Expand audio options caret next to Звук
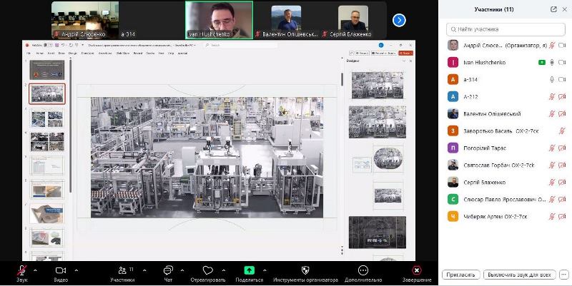This screenshot has height=286, width=572. (x=35, y=270)
